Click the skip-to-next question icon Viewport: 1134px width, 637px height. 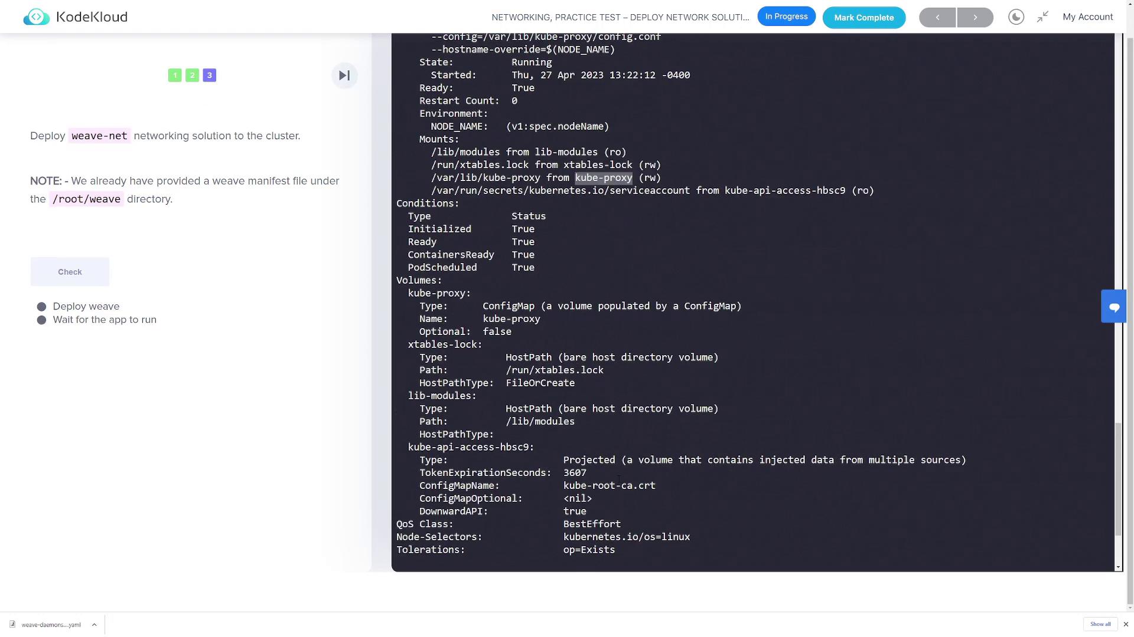tap(344, 75)
